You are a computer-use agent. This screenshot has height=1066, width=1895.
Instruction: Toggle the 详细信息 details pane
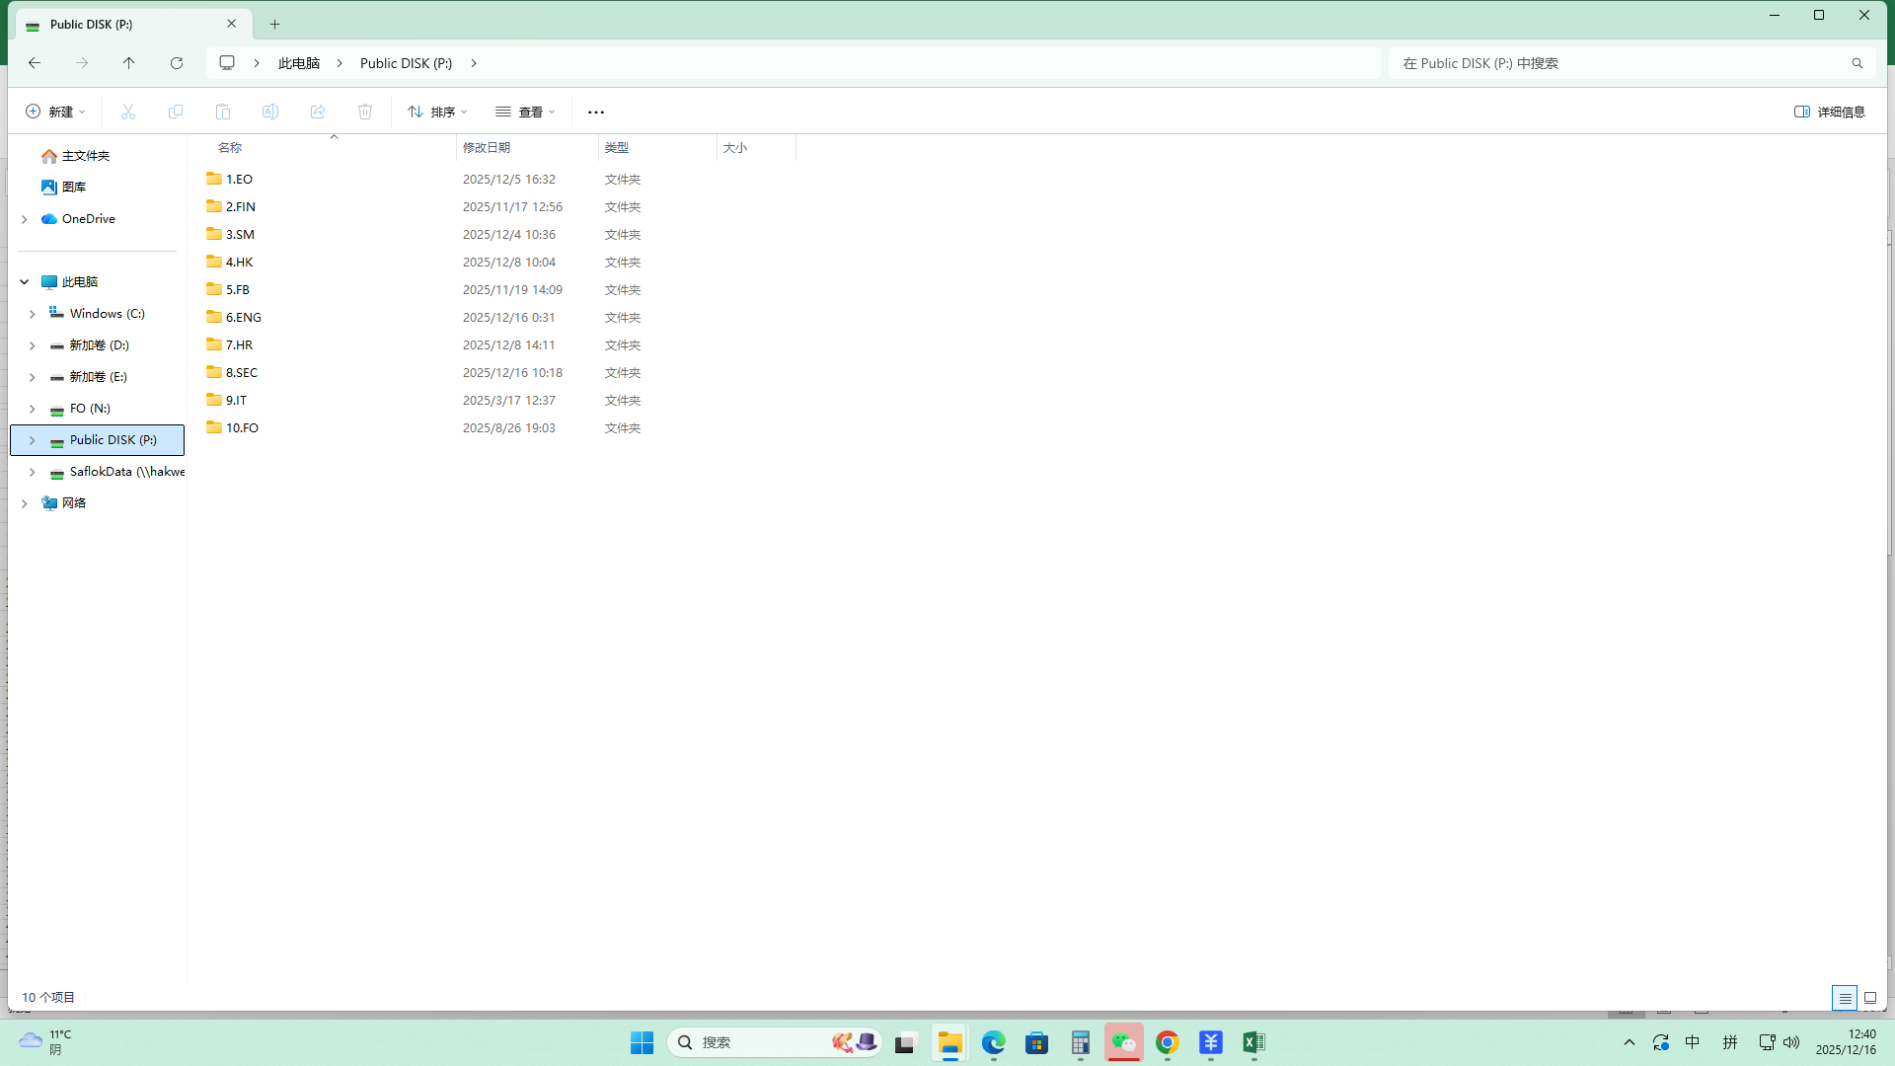point(1829,112)
